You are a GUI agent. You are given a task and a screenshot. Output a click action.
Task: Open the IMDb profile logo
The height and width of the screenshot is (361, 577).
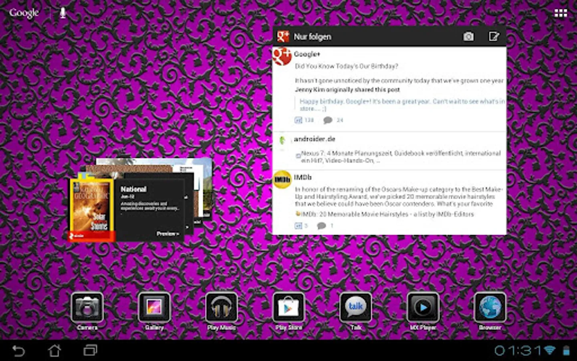(282, 179)
